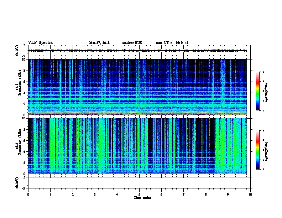Click the ch.1 color bar units label

tap(267, 93)
